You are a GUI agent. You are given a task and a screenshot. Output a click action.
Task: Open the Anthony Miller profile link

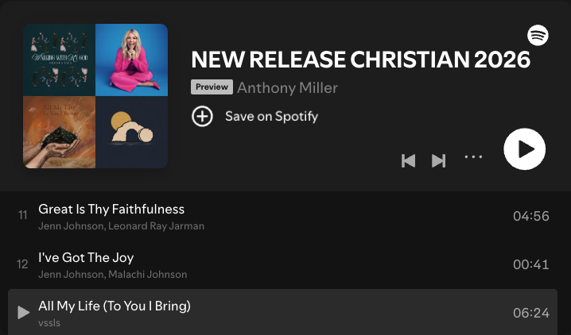[287, 87]
